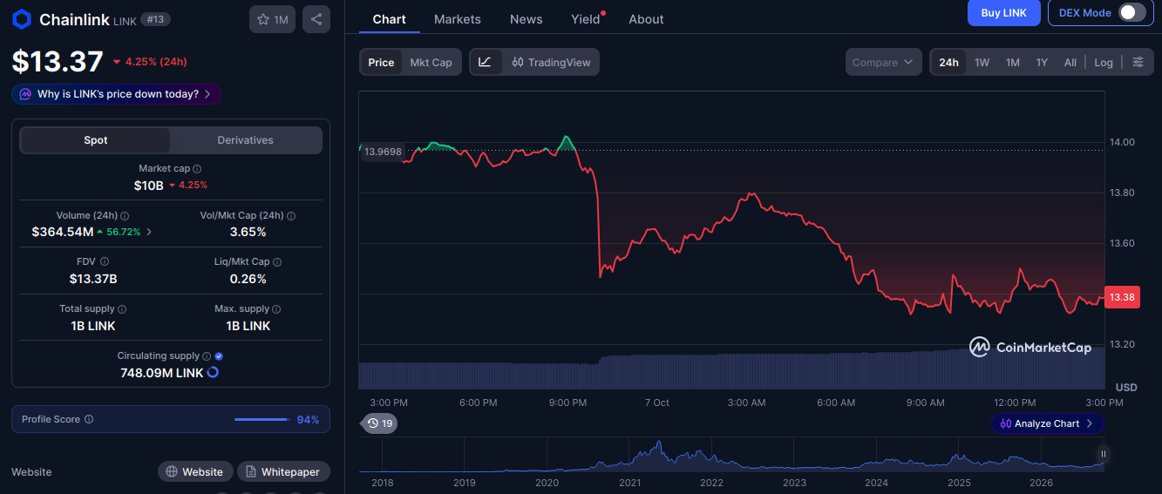Click the $13.37B FDV value
Viewport: 1162px width, 494px height.
coord(93,279)
